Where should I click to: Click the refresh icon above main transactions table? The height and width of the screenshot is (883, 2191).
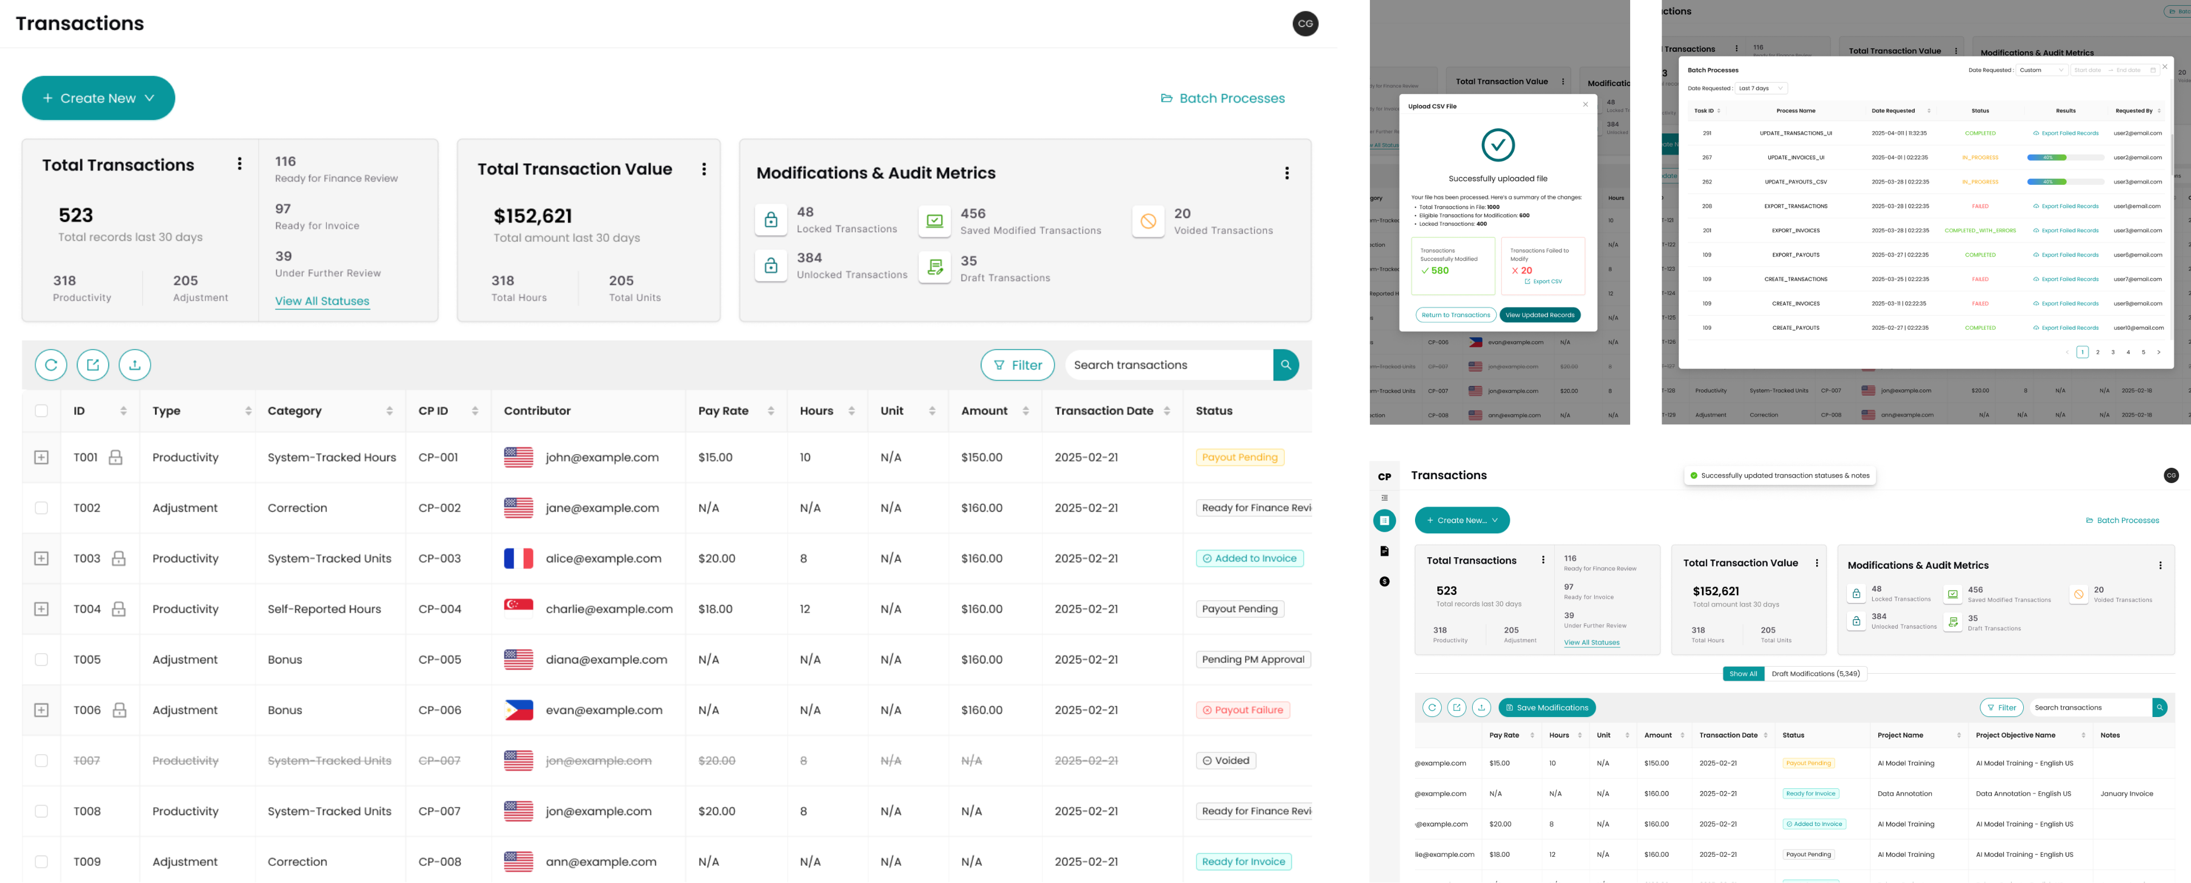[51, 365]
